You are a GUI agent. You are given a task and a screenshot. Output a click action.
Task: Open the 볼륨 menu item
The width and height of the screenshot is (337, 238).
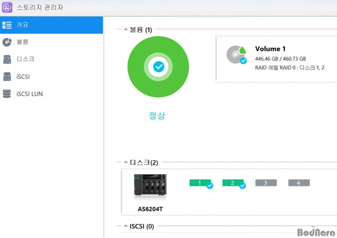tap(22, 42)
